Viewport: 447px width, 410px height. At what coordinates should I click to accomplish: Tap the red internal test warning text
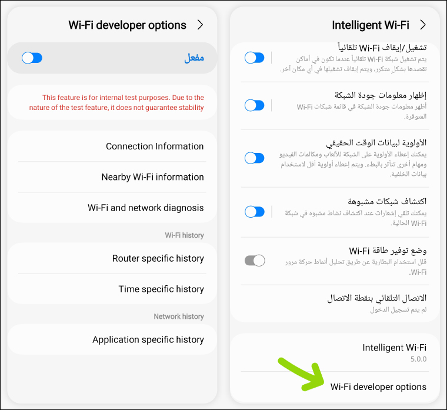116,102
